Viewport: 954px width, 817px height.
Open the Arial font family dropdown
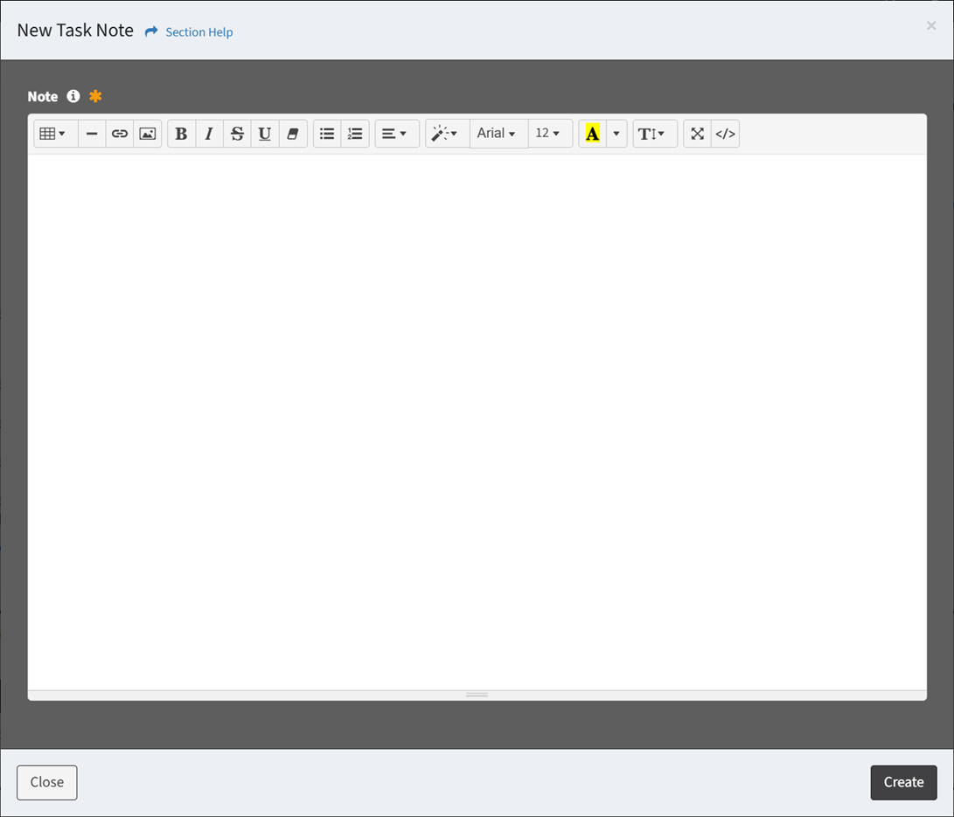click(x=497, y=134)
